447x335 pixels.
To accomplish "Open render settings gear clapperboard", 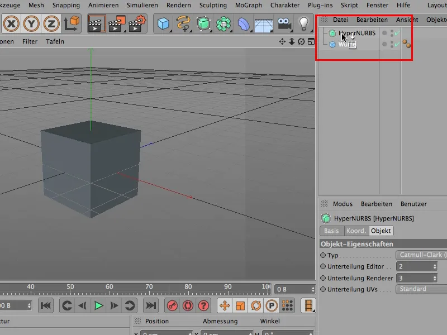I will tap(137, 23).
